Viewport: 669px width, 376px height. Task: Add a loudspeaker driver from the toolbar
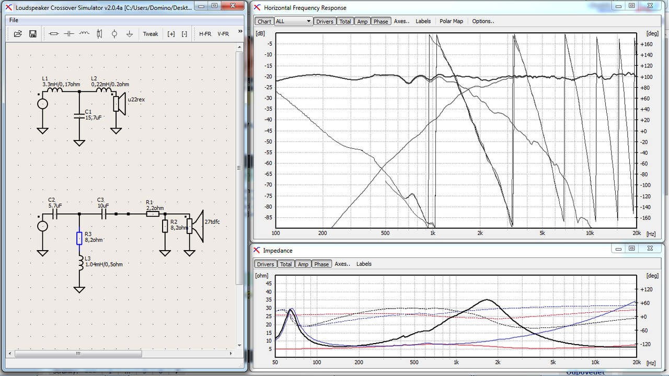[x=99, y=34]
